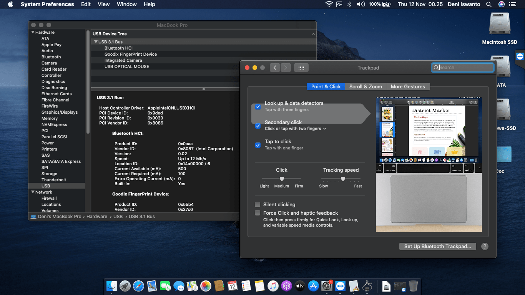This screenshot has width=525, height=295.
Task: Switch to the More Gestures tab
Action: click(408, 86)
